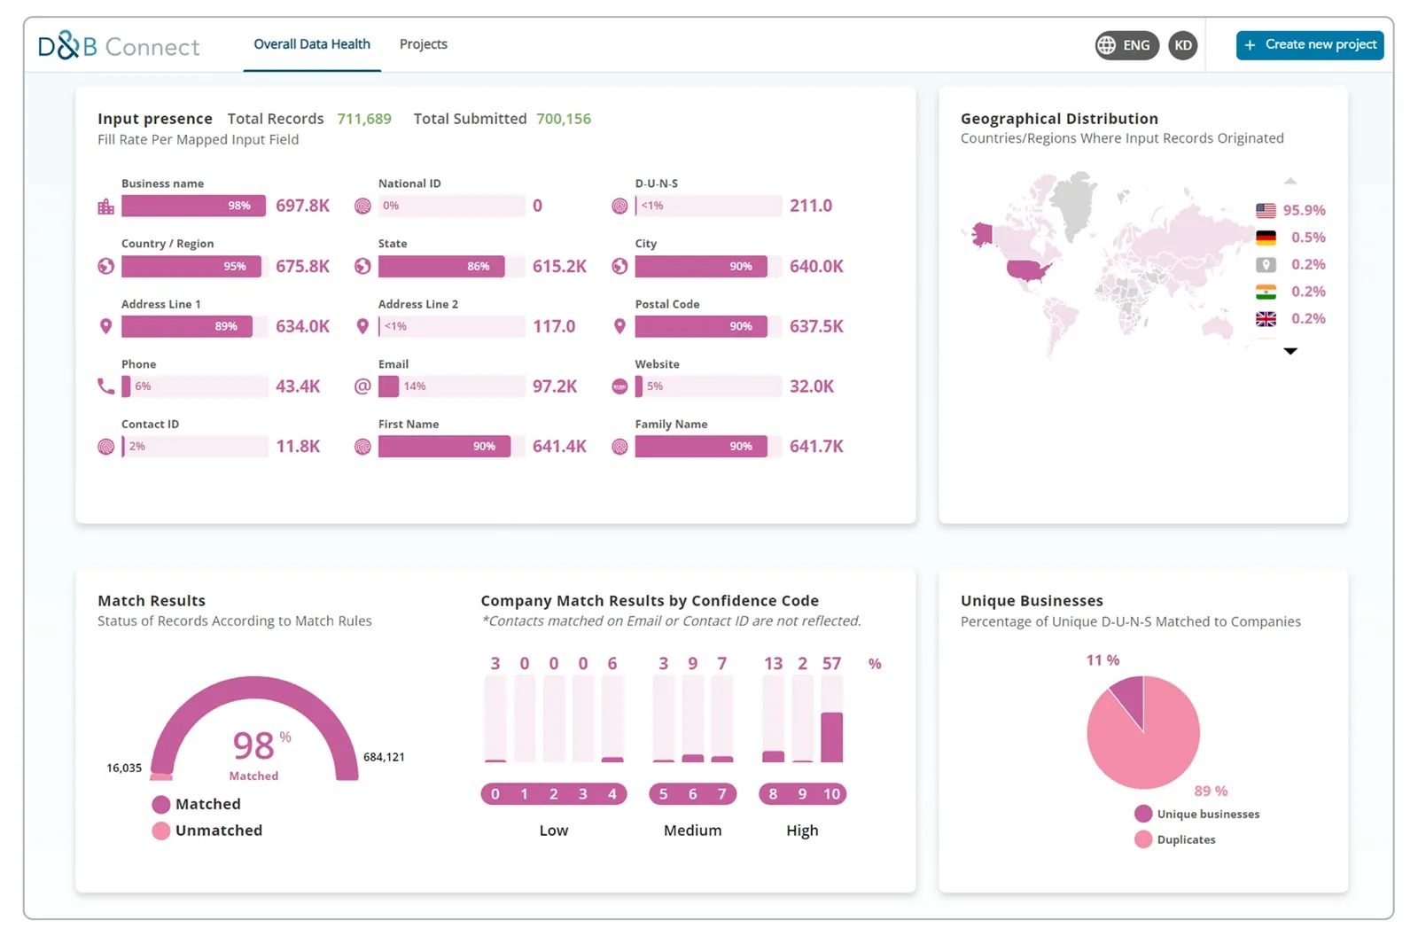The height and width of the screenshot is (936, 1418).
Task: Click the City globe icon
Action: 619,266
